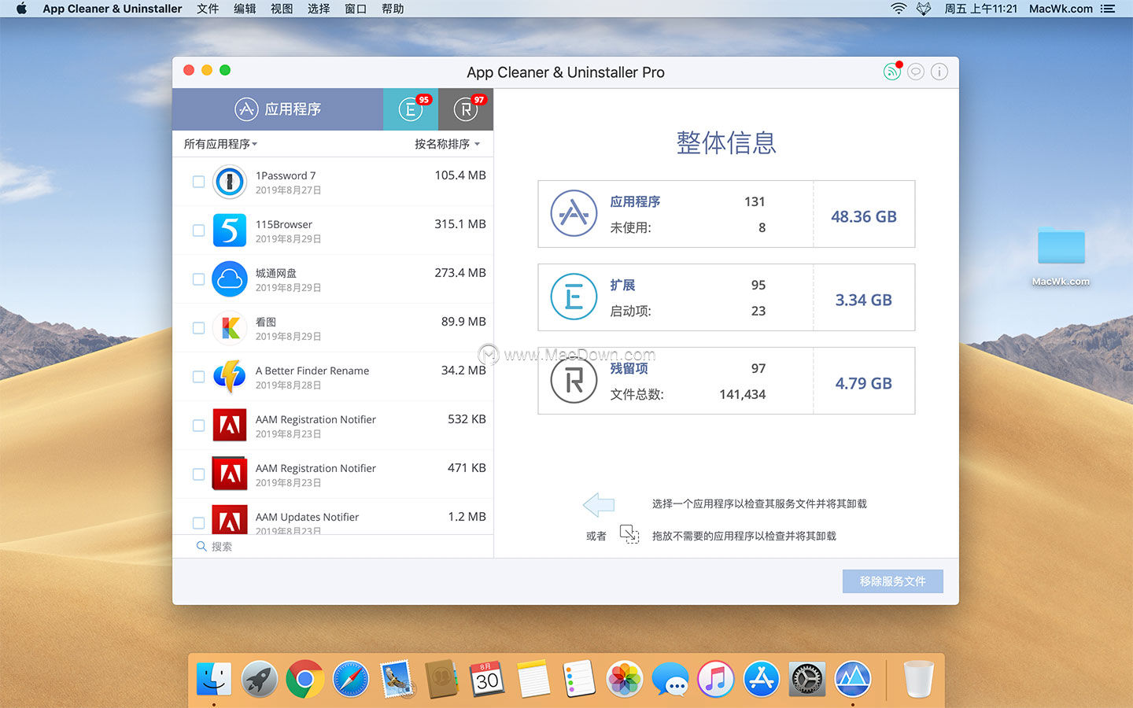Click the Wi-Fi status icon
1133x708 pixels.
tap(899, 9)
